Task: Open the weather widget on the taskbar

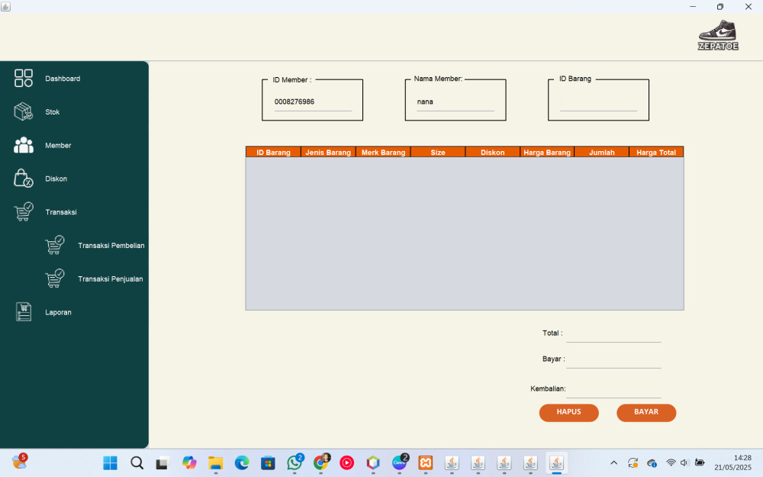Action: (20, 461)
